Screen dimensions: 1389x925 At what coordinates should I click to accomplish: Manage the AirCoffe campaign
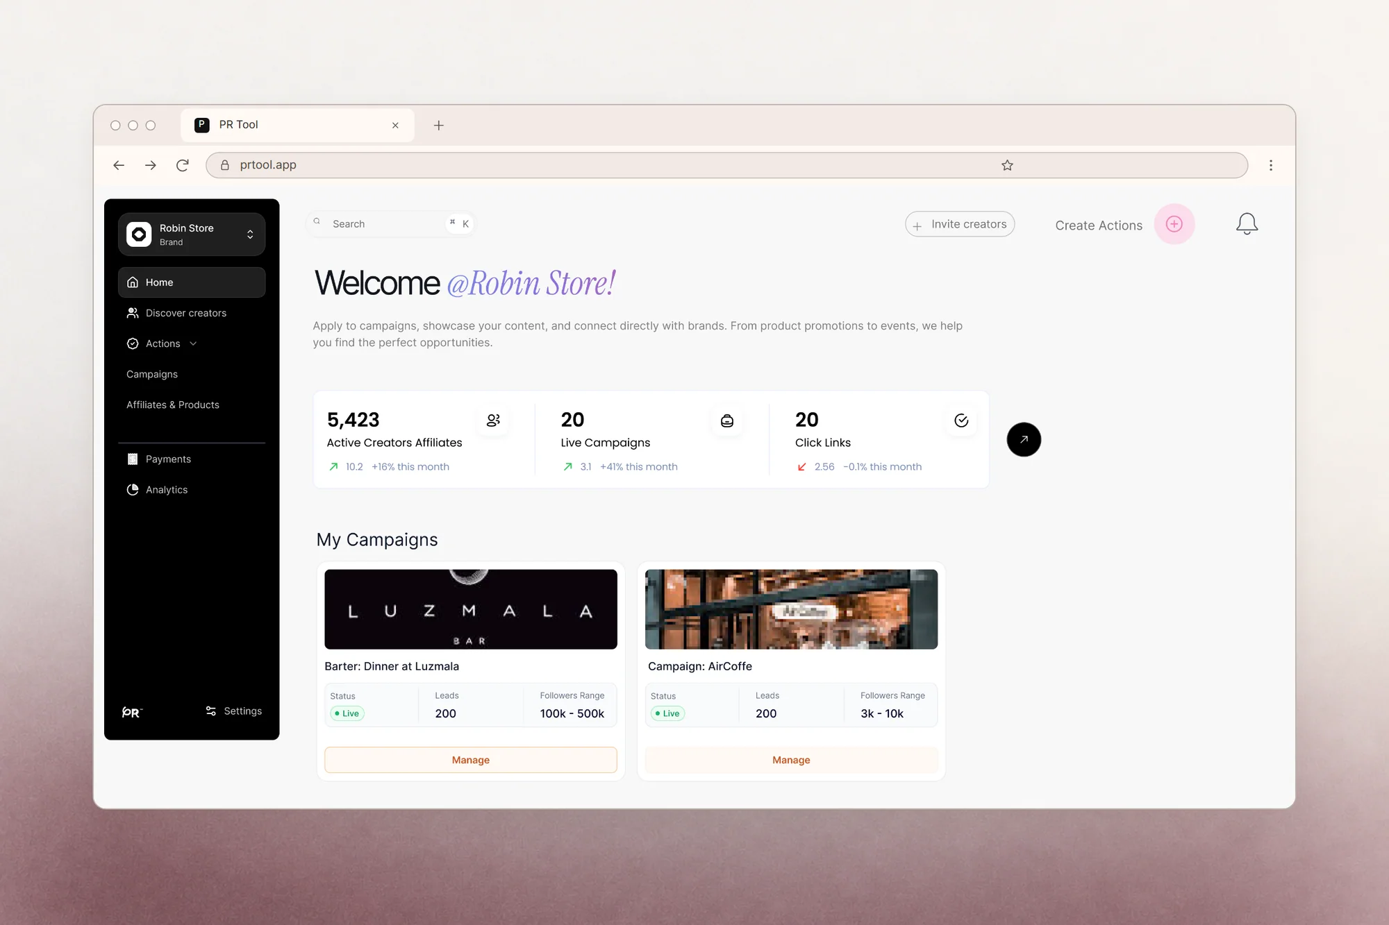tap(791, 760)
